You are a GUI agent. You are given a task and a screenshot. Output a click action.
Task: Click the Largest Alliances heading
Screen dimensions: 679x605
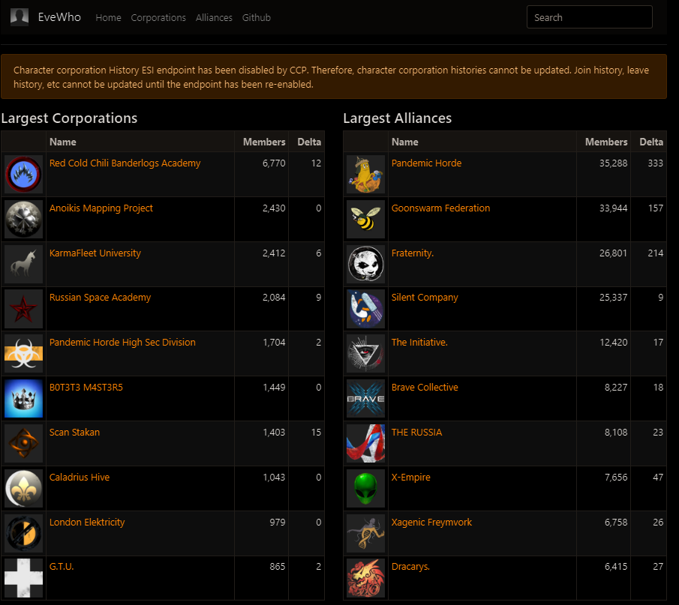coord(397,118)
